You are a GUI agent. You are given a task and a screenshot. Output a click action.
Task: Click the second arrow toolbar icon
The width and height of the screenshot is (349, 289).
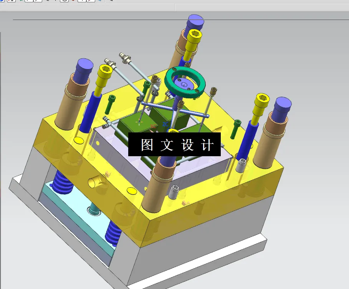pos(35,2)
